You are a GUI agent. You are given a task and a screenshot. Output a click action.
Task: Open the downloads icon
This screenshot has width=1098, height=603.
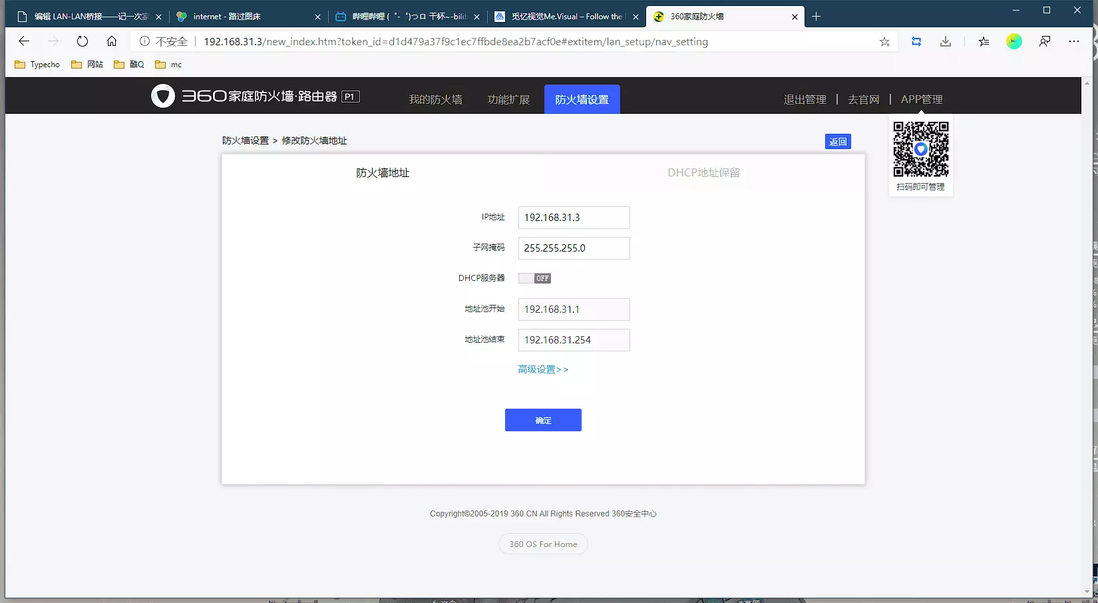click(x=946, y=41)
